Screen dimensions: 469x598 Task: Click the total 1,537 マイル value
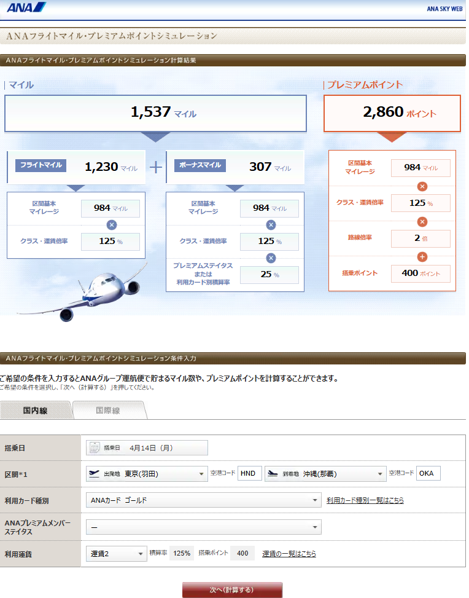coord(163,112)
